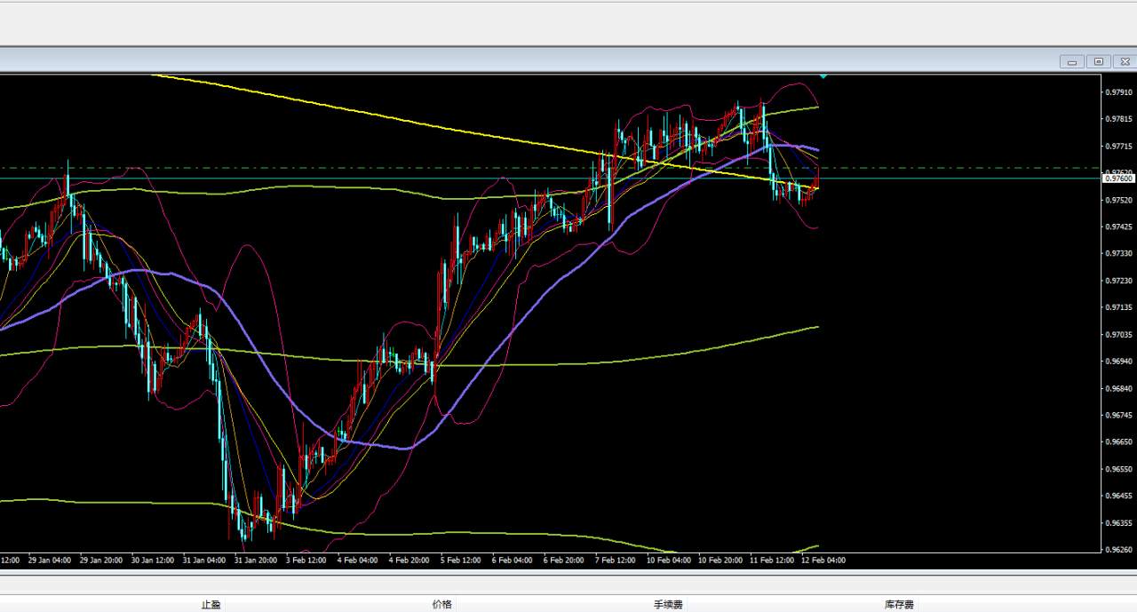Restore the chart window

tap(1098, 61)
